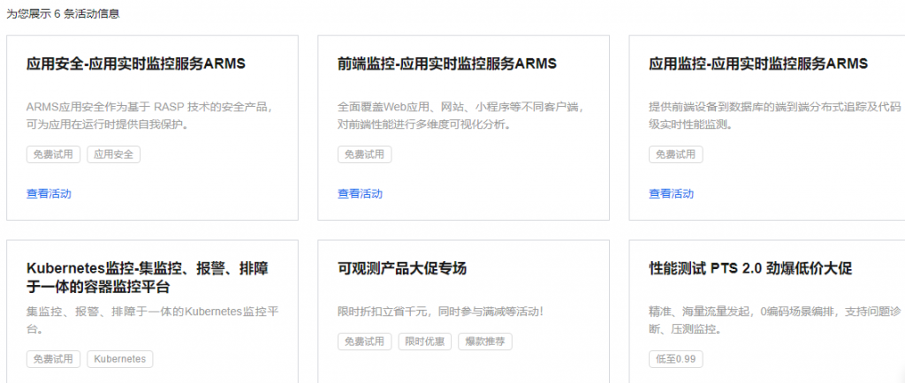The width and height of the screenshot is (905, 383).
Task: Select the Kubernetes tag
Action: [120, 359]
